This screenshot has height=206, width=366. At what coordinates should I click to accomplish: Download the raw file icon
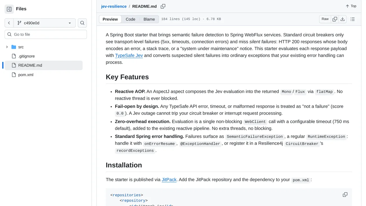pos(343,19)
